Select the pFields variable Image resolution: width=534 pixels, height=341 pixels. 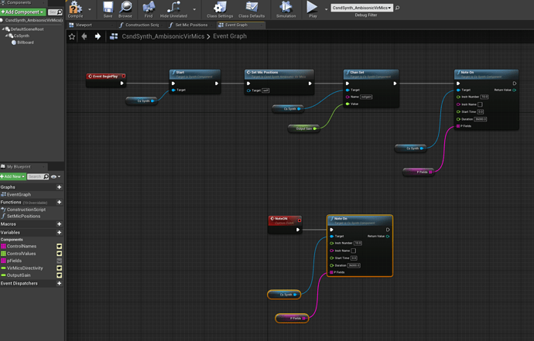(14, 261)
